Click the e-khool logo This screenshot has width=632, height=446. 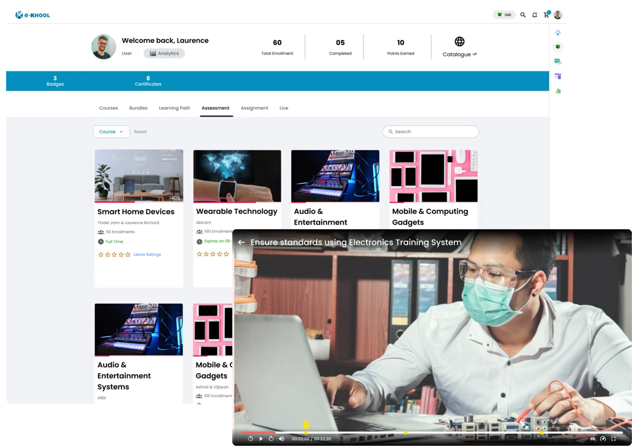pyautogui.click(x=32, y=15)
